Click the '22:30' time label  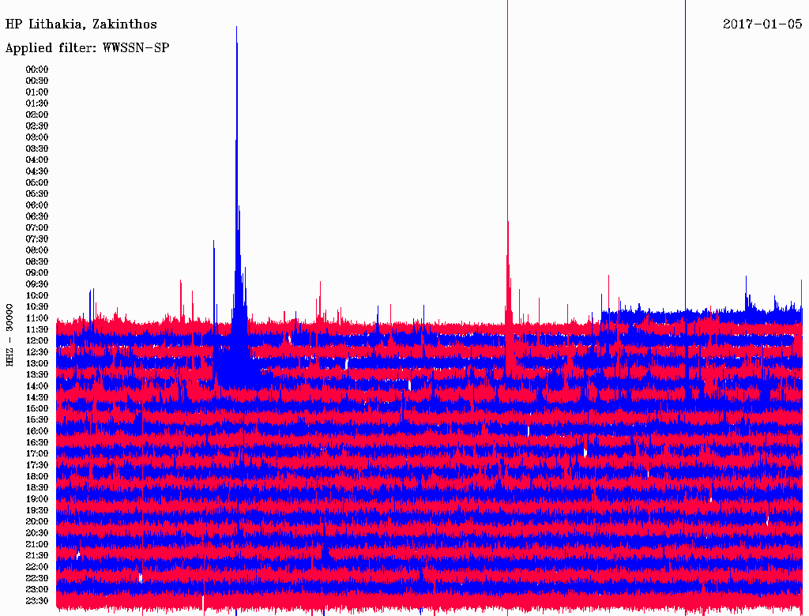tap(37, 578)
